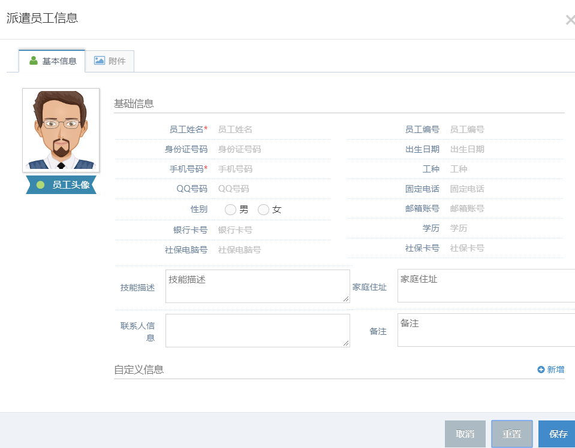Screen dimensions: 575x448
Task: Click the 员工编号 input field
Action: 505,129
